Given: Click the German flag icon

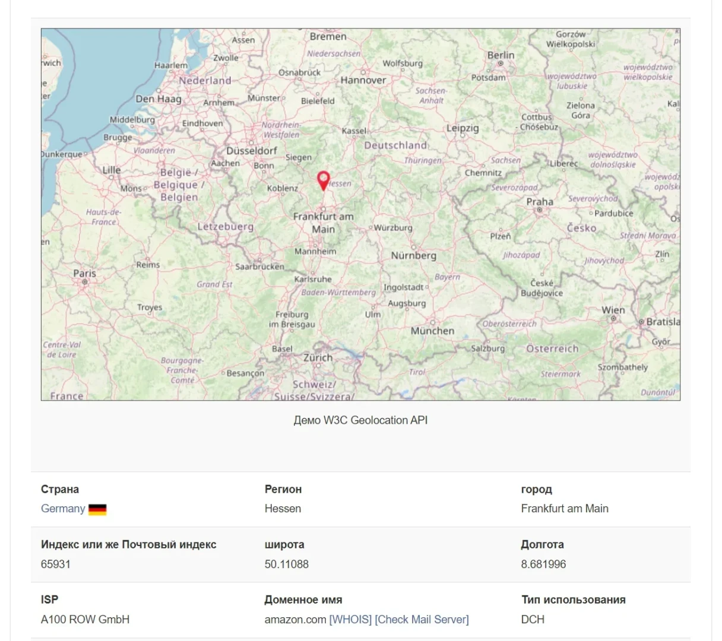Looking at the screenshot, I should pyautogui.click(x=97, y=509).
